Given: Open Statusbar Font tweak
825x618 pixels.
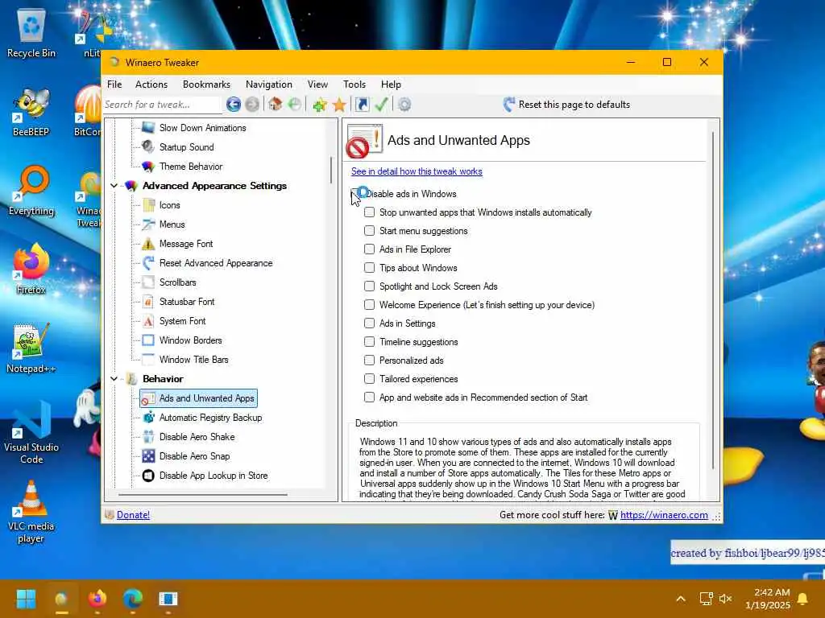Looking at the screenshot, I should click(x=187, y=302).
